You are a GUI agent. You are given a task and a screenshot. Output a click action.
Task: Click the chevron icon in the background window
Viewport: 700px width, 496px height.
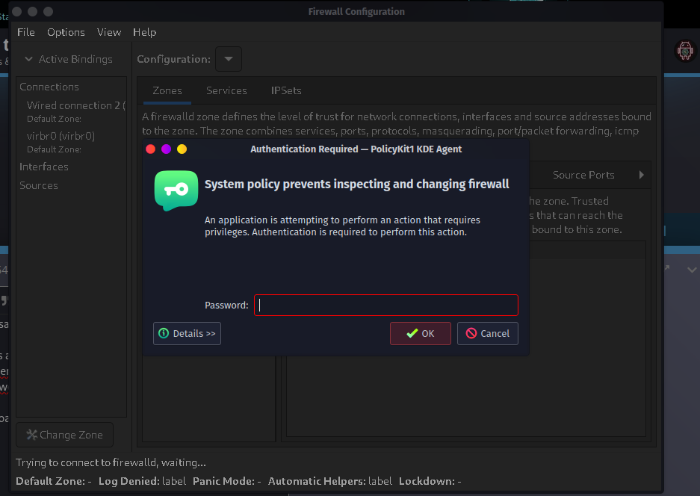tap(692, 270)
